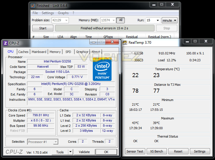This screenshot has height=160, width=215.
Task: Open the Run count dropdown showing 15
Action: [158, 20]
